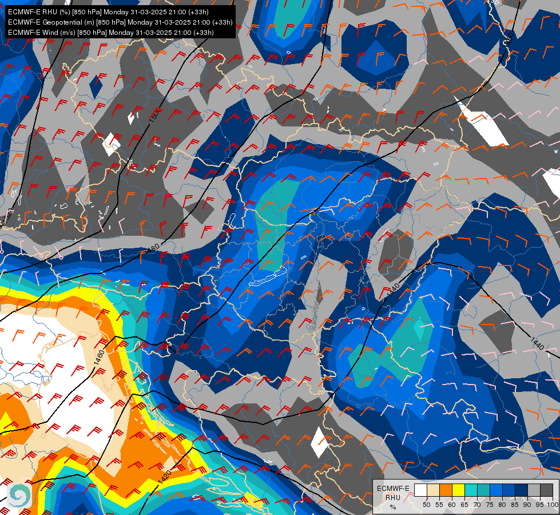Click the '50' legend tick value
560x515 pixels.
426,505
